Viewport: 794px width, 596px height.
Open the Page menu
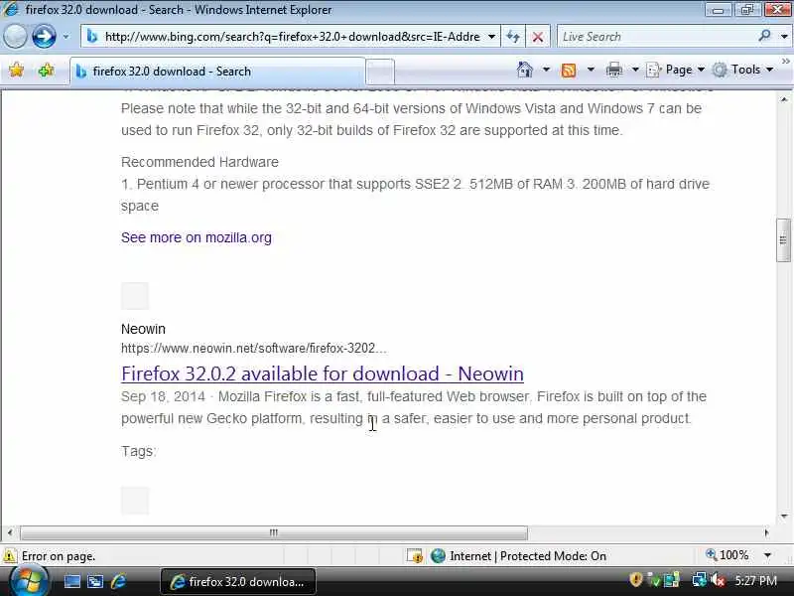[675, 70]
